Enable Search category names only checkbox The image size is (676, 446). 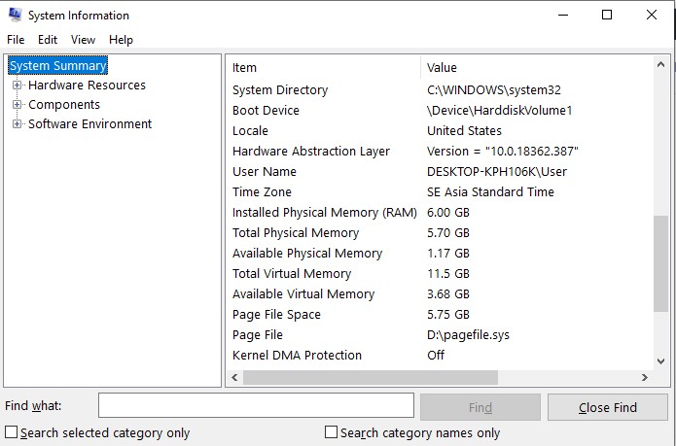click(x=331, y=431)
